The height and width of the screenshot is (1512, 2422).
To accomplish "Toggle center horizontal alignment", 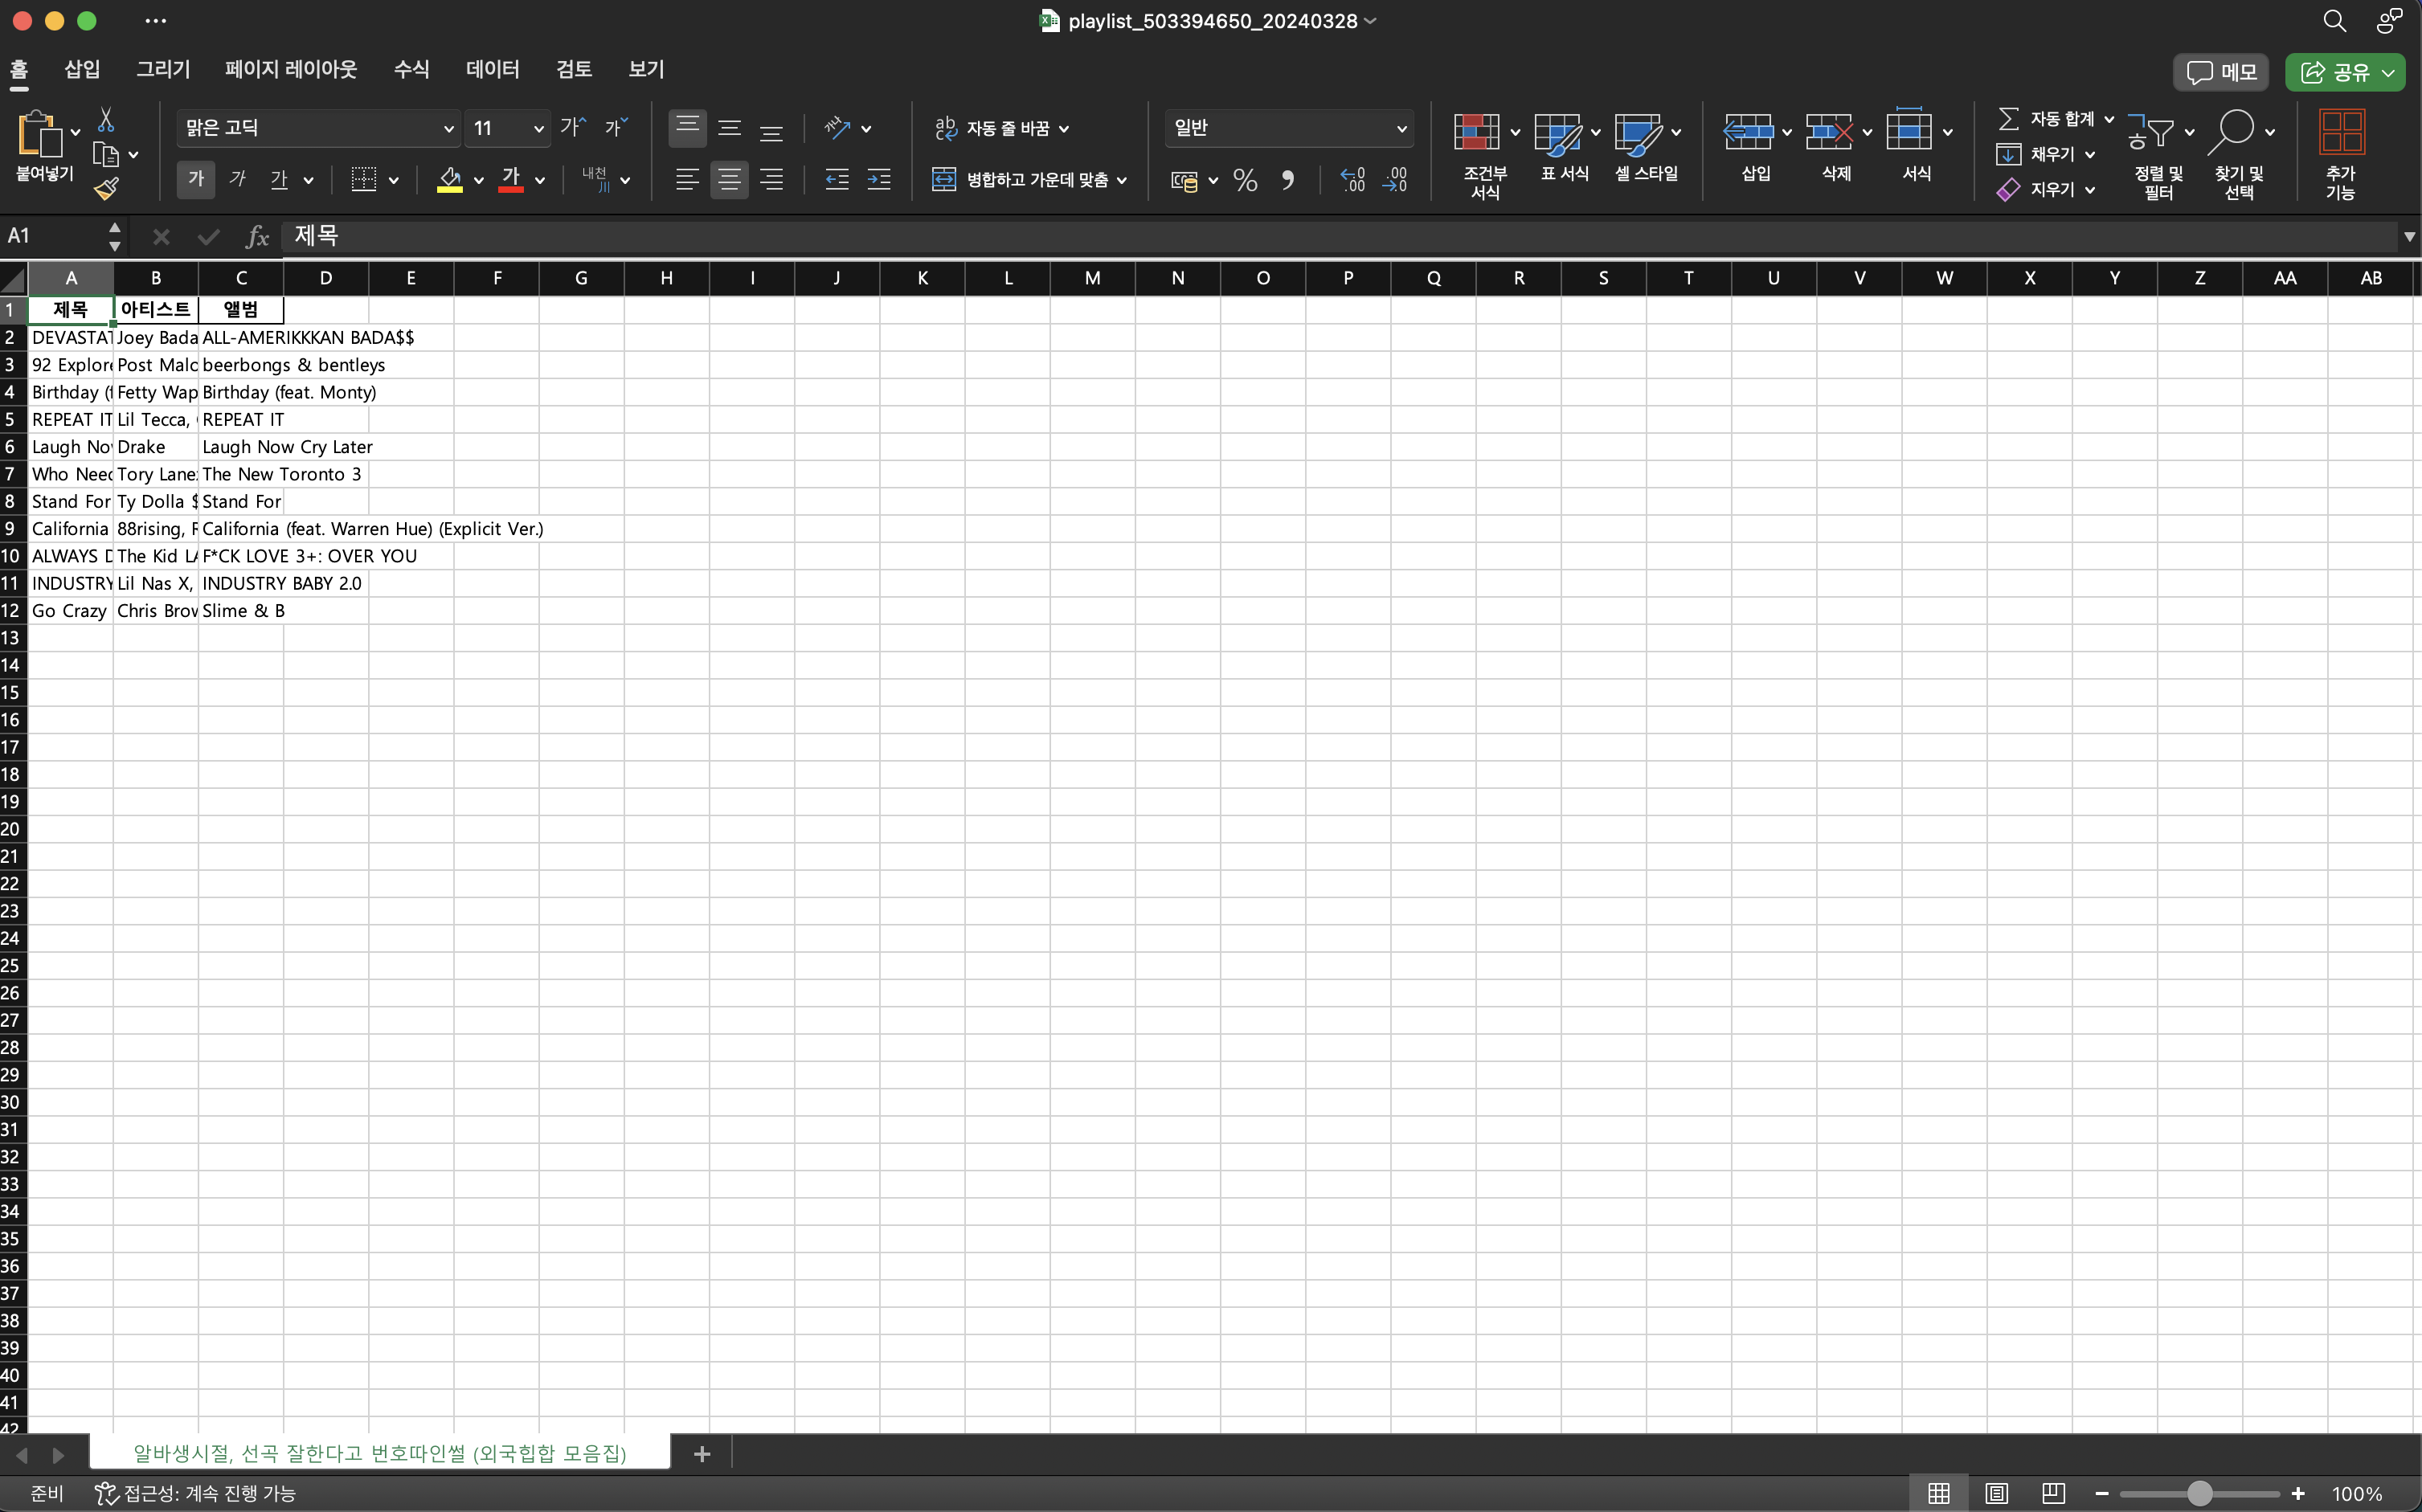I will [x=729, y=180].
